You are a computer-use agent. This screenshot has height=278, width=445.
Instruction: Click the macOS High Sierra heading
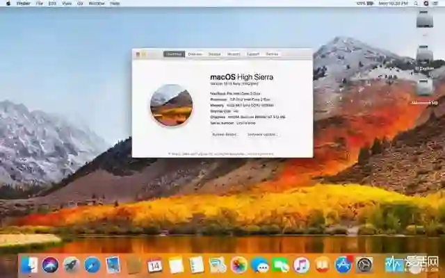pos(241,77)
